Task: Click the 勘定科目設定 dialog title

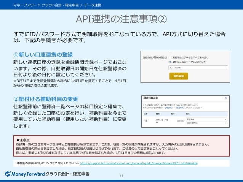Action: click(x=150, y=98)
